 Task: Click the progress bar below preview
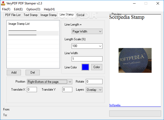coord(135,114)
